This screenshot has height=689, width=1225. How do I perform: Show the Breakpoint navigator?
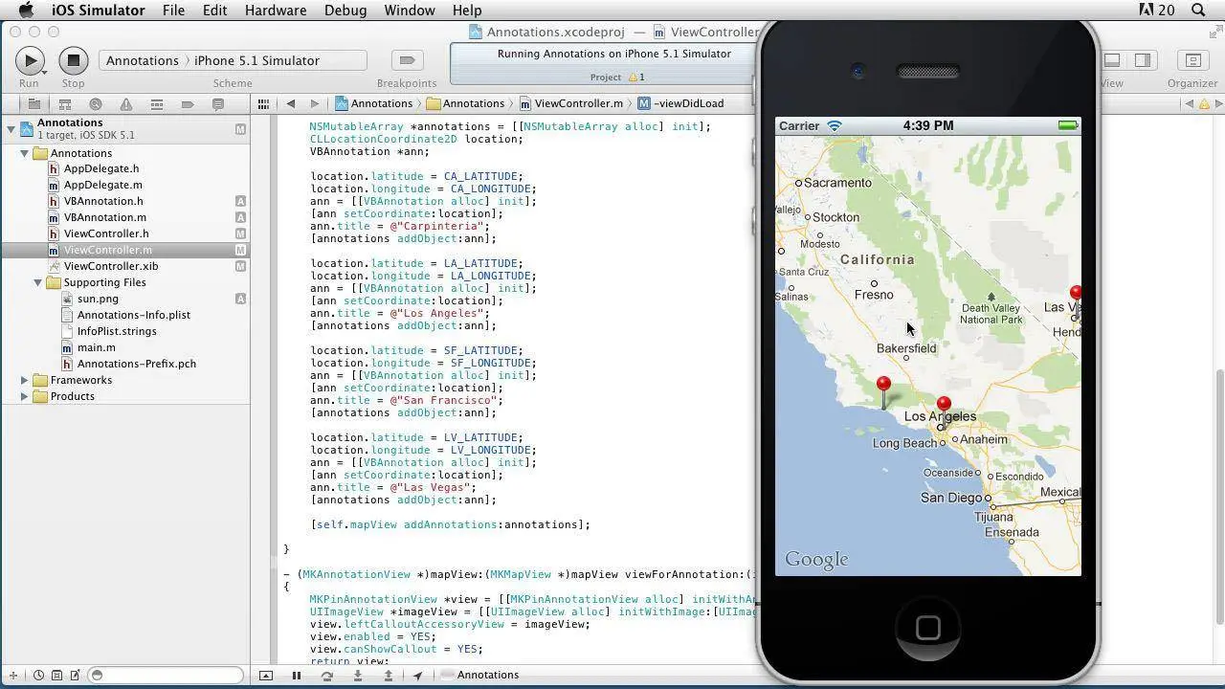pyautogui.click(x=188, y=104)
